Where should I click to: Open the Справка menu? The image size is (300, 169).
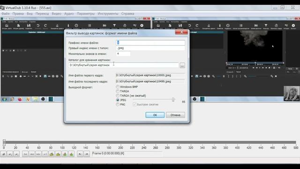[127, 14]
